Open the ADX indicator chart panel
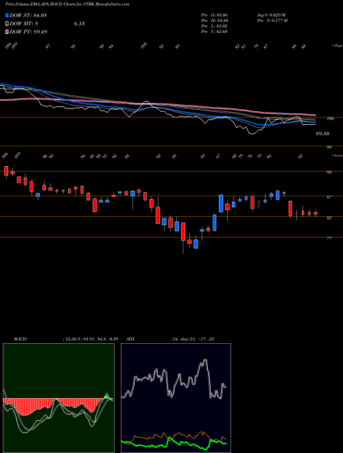 (176, 398)
